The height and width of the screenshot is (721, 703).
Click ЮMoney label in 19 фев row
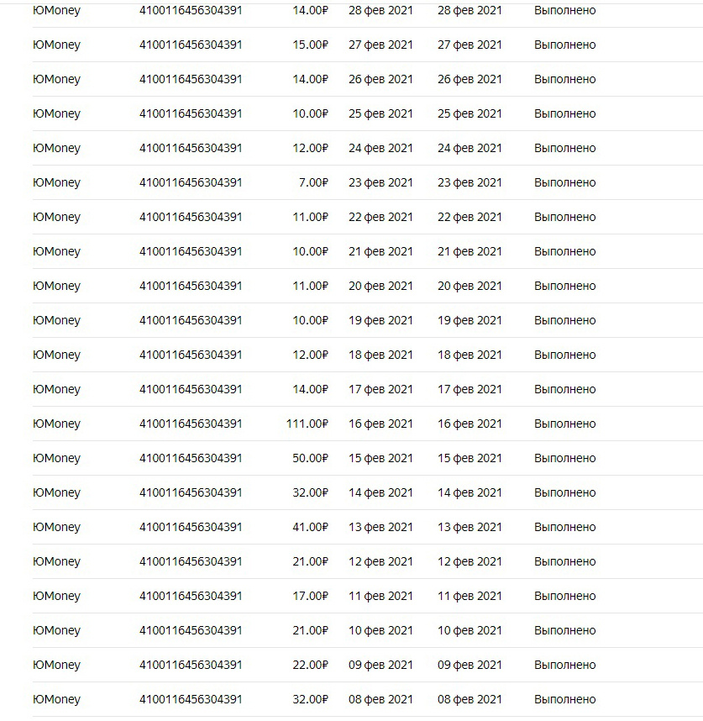click(x=56, y=320)
